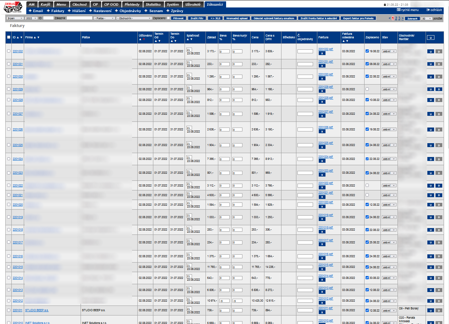
Task: Sort ID column ascending with up arrow
Action: click(x=18, y=37)
